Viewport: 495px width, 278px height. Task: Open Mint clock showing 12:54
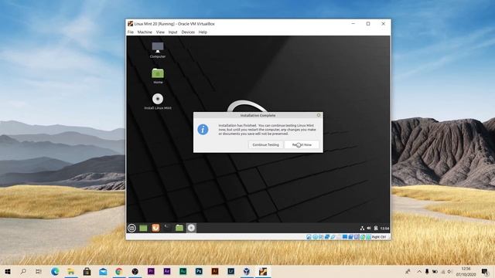384,229
